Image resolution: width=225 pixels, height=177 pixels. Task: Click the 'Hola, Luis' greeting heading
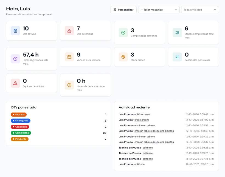pyautogui.click(x=18, y=9)
